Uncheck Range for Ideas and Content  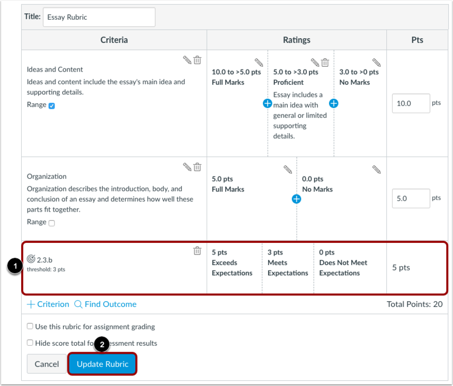pos(52,106)
